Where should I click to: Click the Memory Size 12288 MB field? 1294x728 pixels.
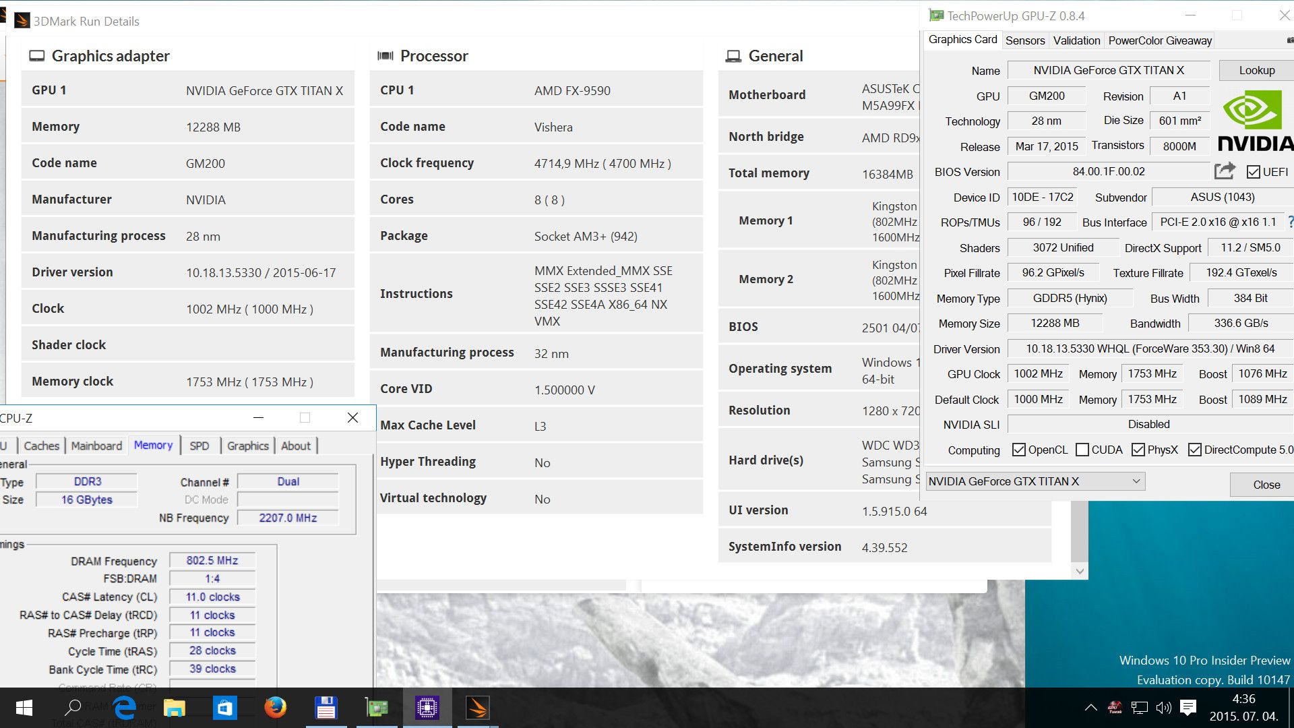point(1055,324)
